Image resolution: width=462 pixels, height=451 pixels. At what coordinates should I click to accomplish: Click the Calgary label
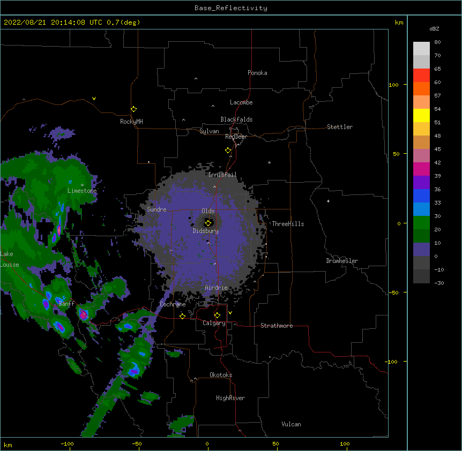pyautogui.click(x=214, y=323)
